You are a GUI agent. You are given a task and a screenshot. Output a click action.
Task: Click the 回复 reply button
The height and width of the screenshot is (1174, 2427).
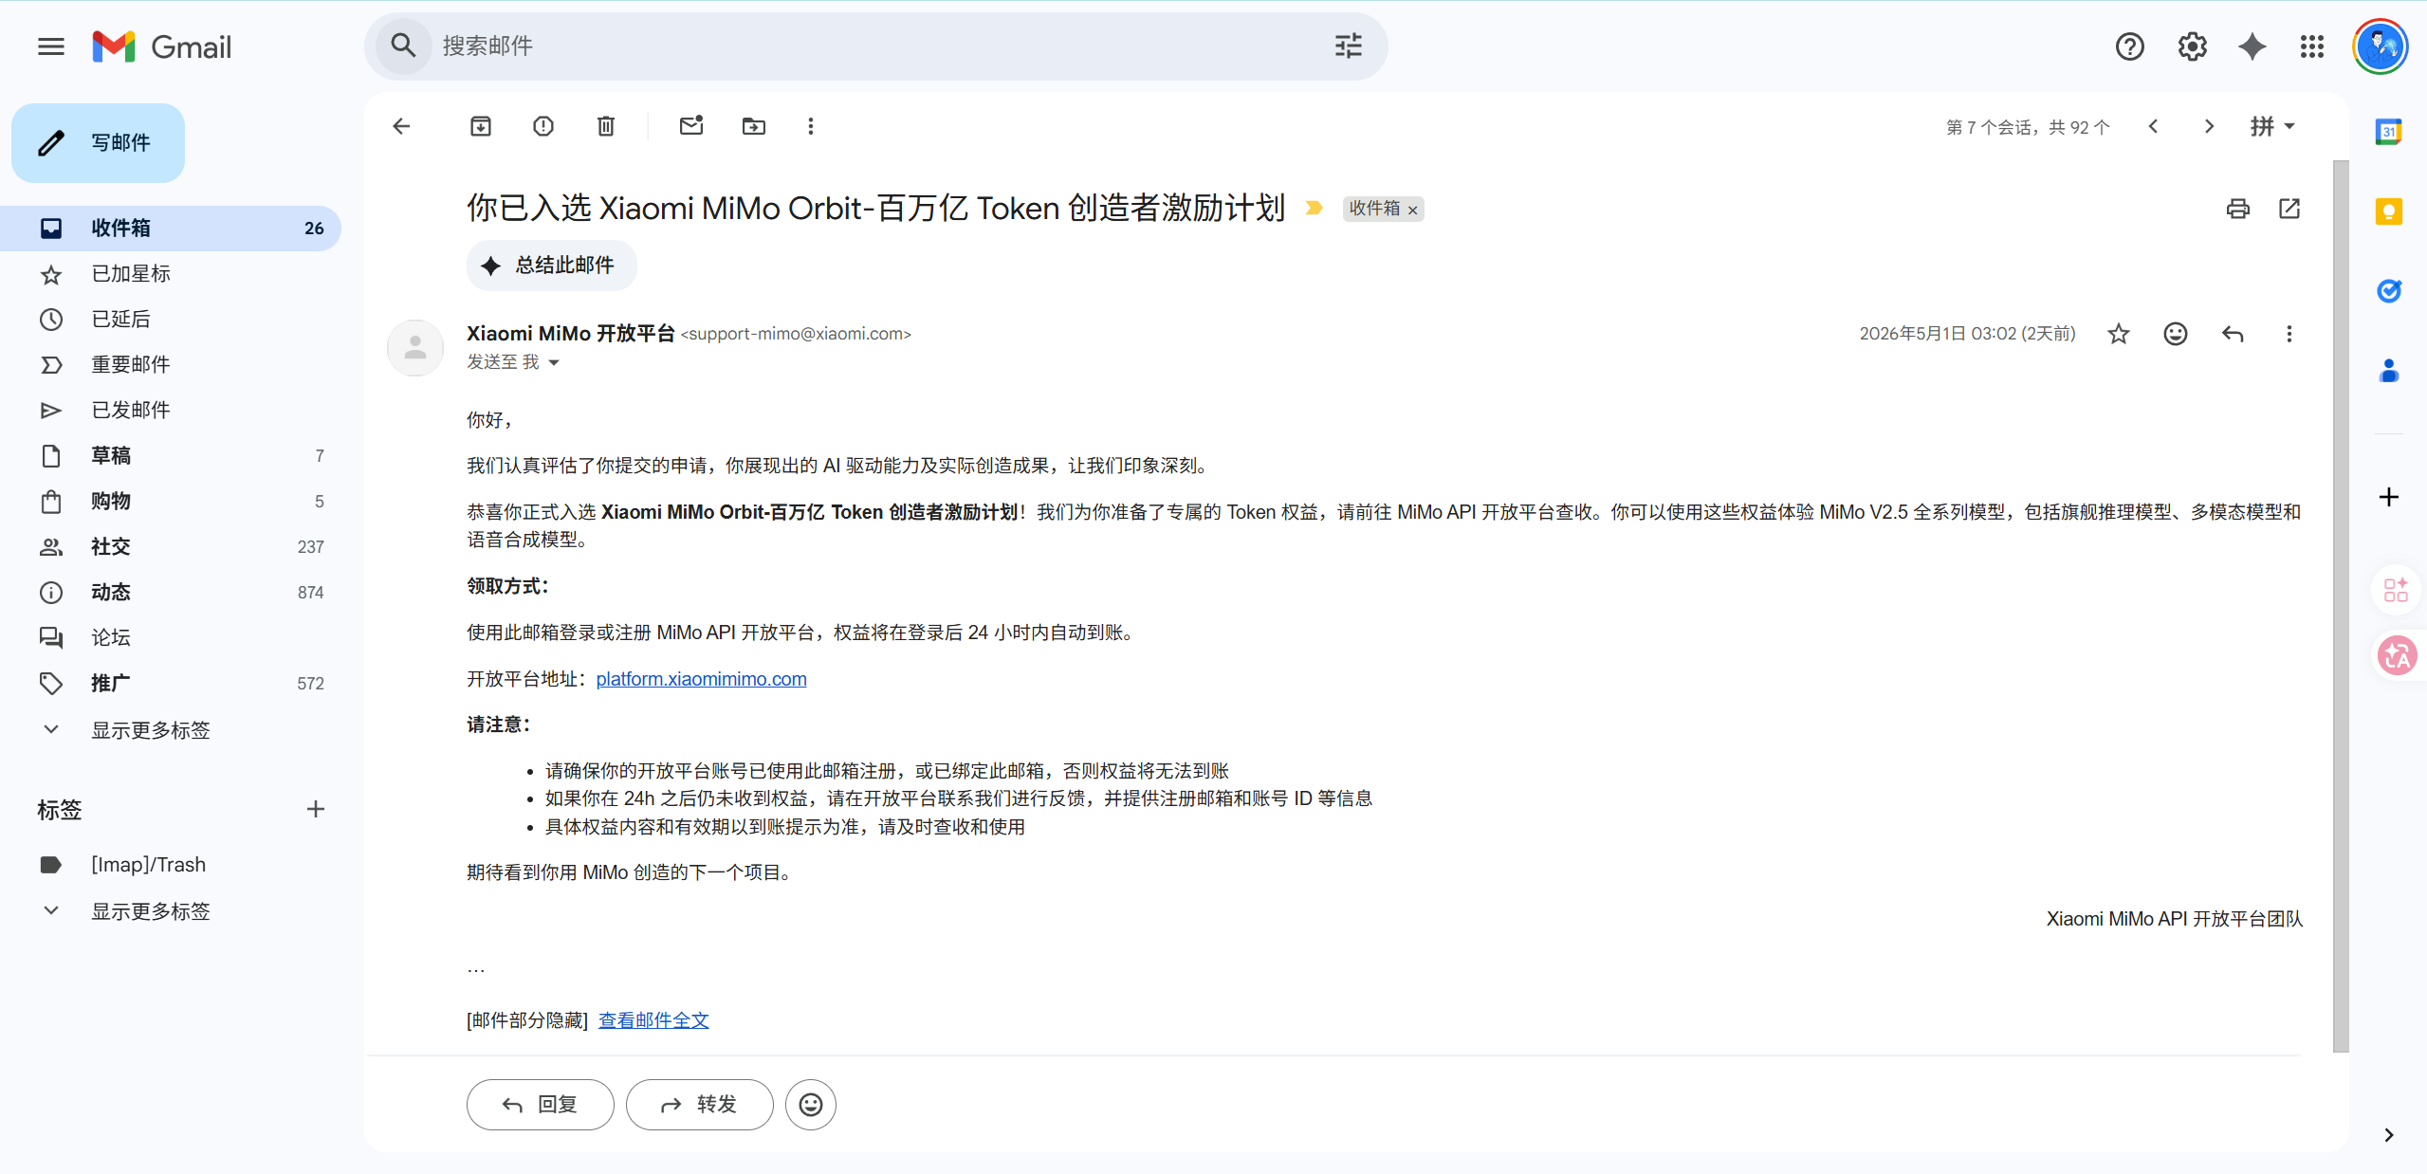[x=540, y=1105]
